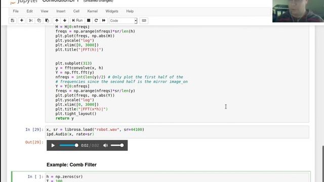This screenshot has height=182, width=324.
Task: Click the return y code line
Action: [65, 118]
